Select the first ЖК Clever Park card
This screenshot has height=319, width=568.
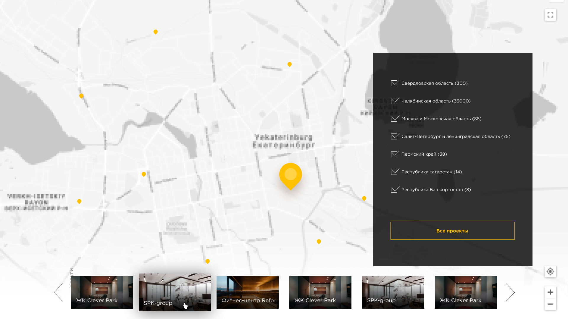102,292
